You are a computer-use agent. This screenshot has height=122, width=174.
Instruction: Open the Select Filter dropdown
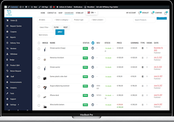pos(44,27)
